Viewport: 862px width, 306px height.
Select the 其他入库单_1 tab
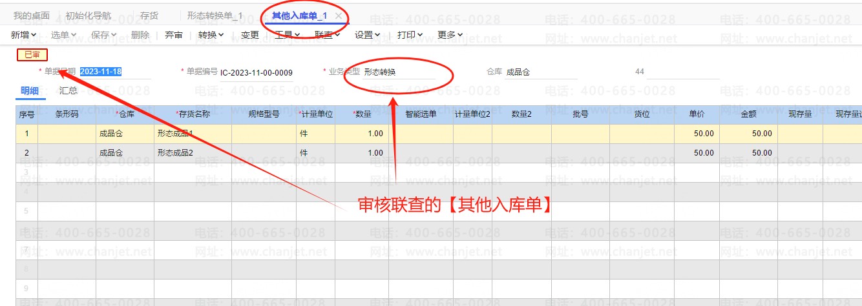pos(299,15)
